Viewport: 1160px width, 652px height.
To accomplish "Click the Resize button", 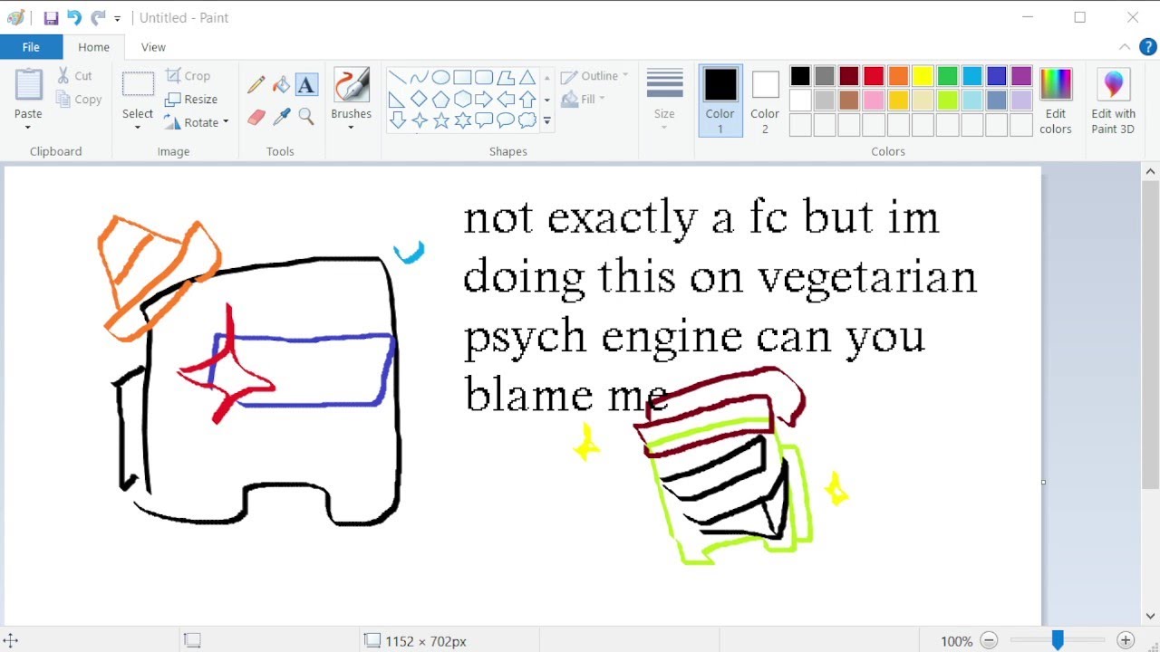I will tap(191, 100).
